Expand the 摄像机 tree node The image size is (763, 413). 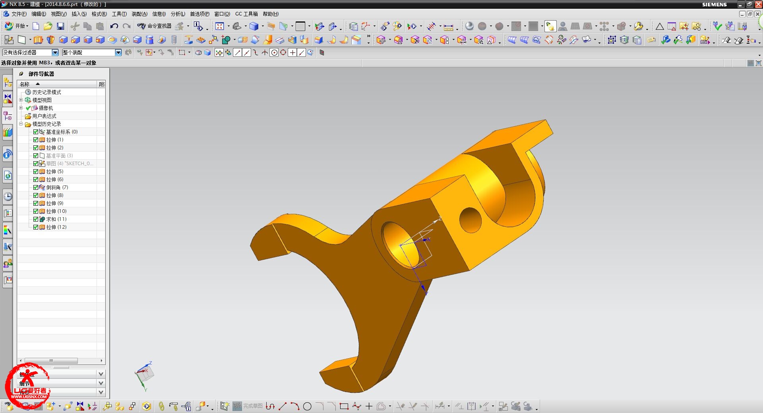[21, 108]
